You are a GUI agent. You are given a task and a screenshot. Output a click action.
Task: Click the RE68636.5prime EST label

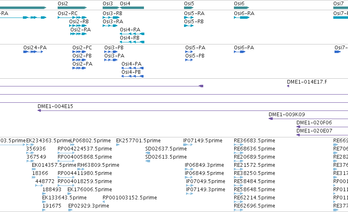pyautogui.click(x=254, y=149)
